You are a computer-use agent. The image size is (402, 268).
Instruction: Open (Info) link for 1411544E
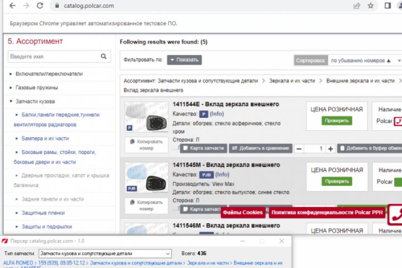[x=217, y=114]
